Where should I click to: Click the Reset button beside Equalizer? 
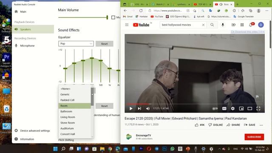click(105, 44)
